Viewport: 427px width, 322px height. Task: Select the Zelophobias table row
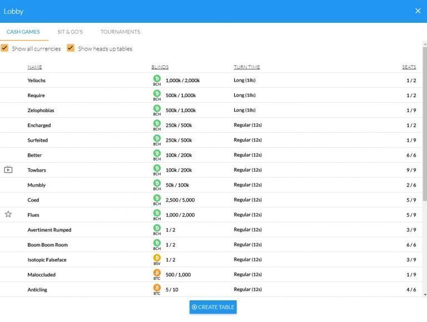tap(41, 110)
